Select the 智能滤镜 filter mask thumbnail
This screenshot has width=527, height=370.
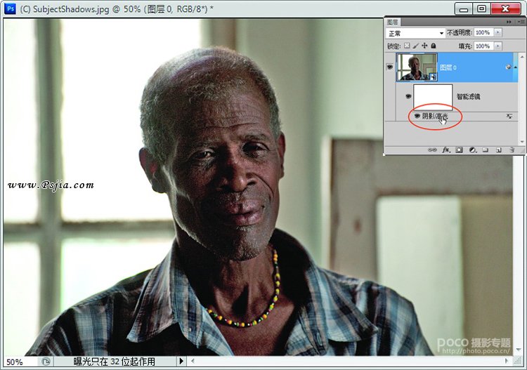point(433,97)
